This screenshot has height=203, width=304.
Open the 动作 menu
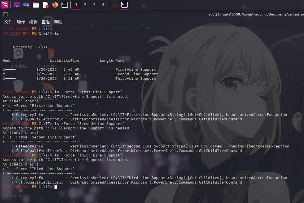point(21,22)
